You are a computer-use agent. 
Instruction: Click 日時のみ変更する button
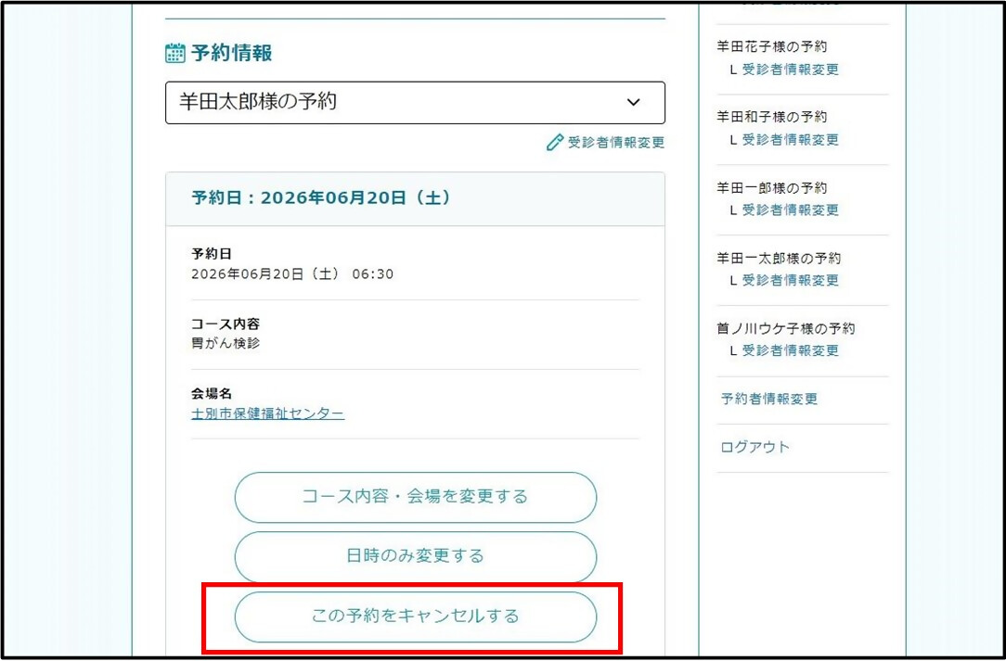click(x=415, y=556)
